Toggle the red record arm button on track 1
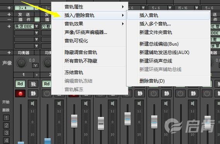The width and height of the screenshot is (220, 144). [20, 93]
